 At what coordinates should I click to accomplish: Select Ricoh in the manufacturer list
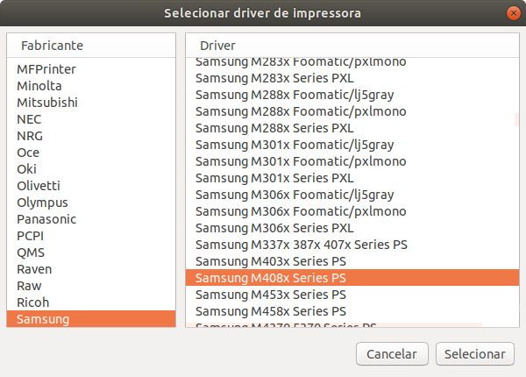pyautogui.click(x=33, y=302)
